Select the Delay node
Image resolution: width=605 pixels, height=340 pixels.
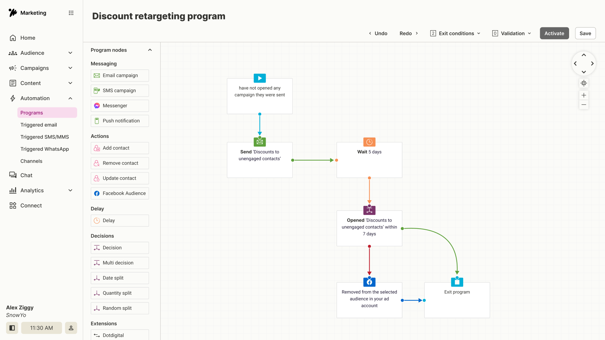pyautogui.click(x=120, y=221)
